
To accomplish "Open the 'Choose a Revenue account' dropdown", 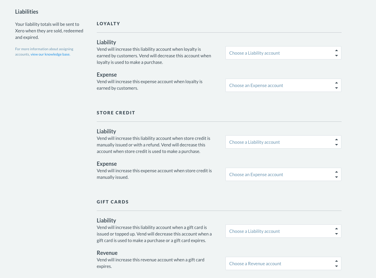I will 283,263.
